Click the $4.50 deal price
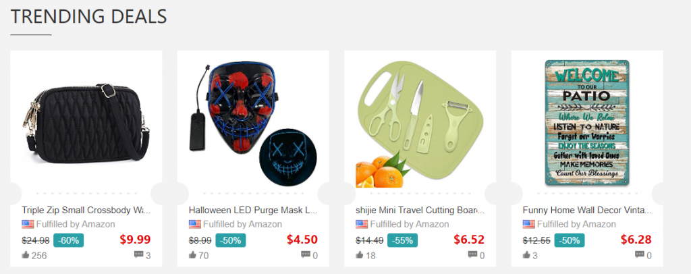This screenshot has width=691, height=274. [x=302, y=240]
